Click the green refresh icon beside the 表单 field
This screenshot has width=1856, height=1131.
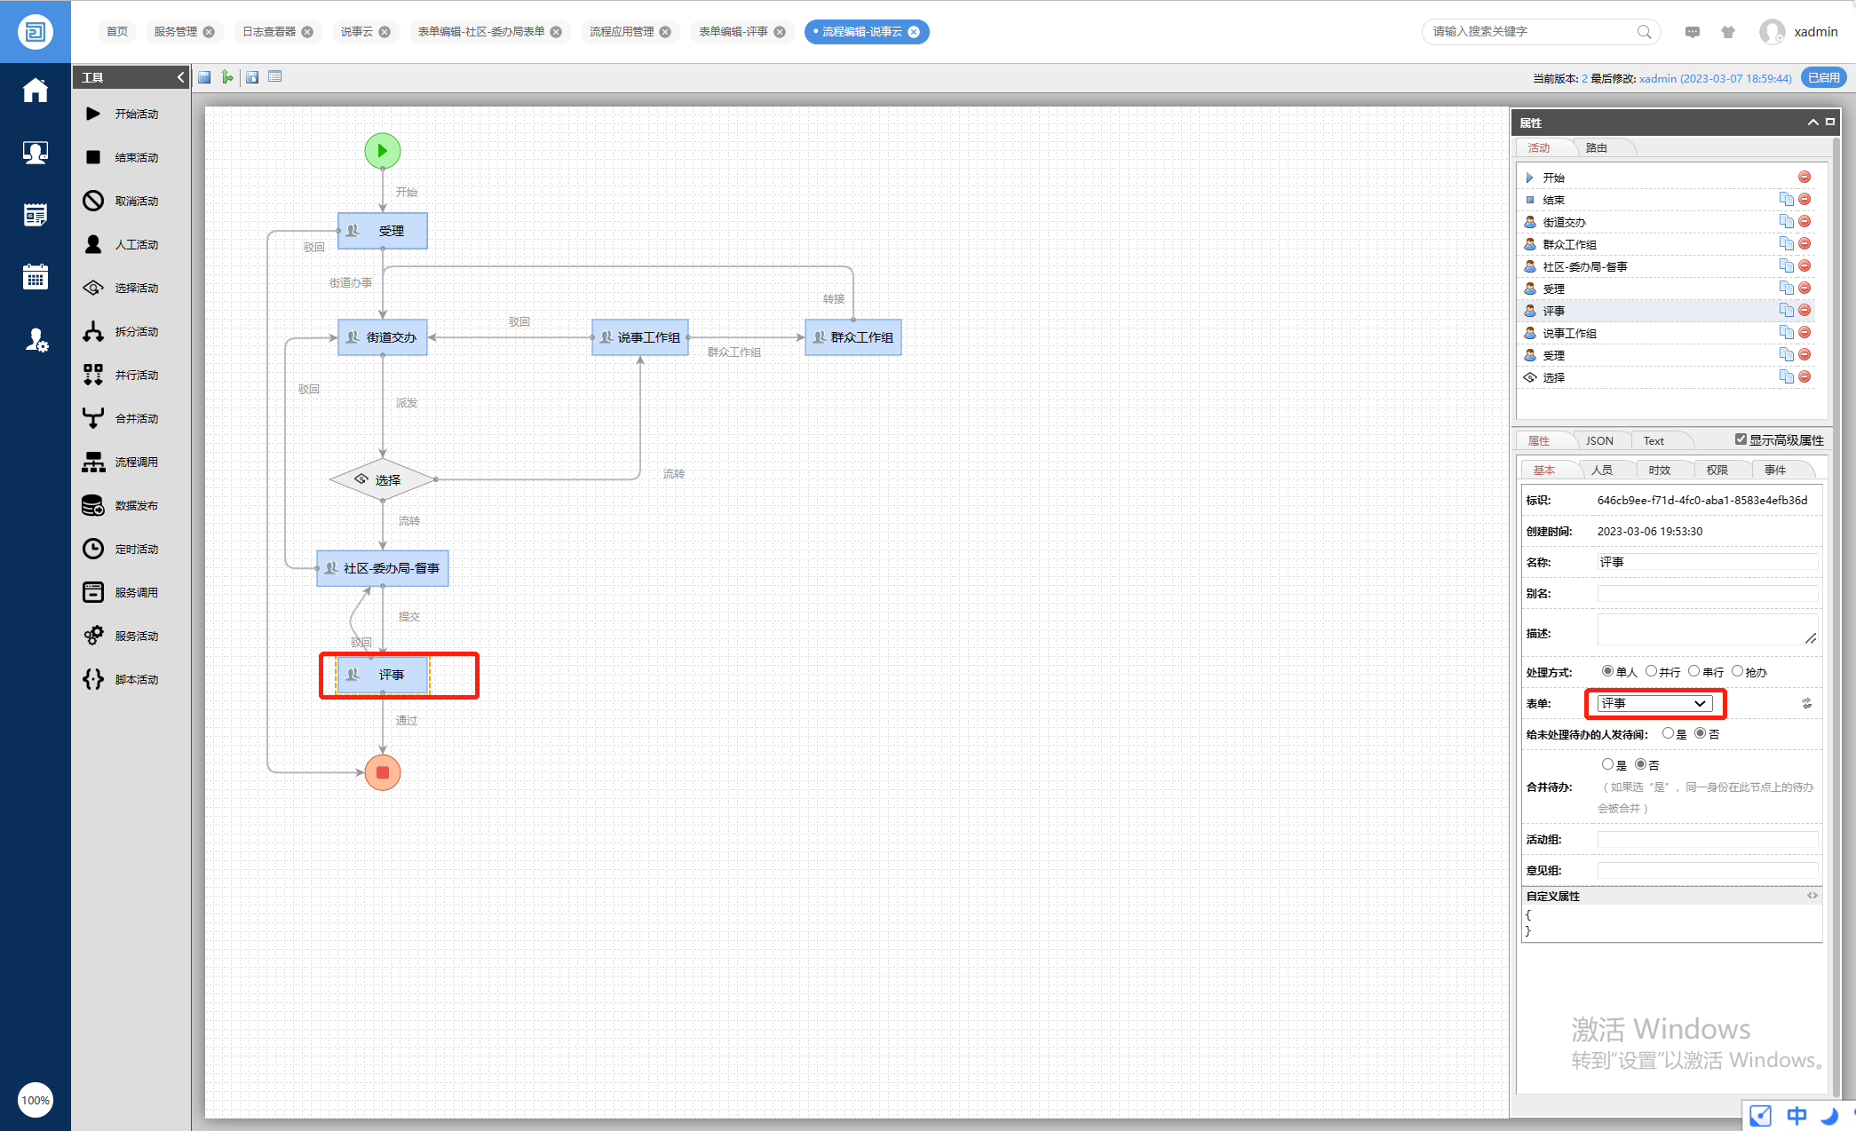pos(1806,703)
